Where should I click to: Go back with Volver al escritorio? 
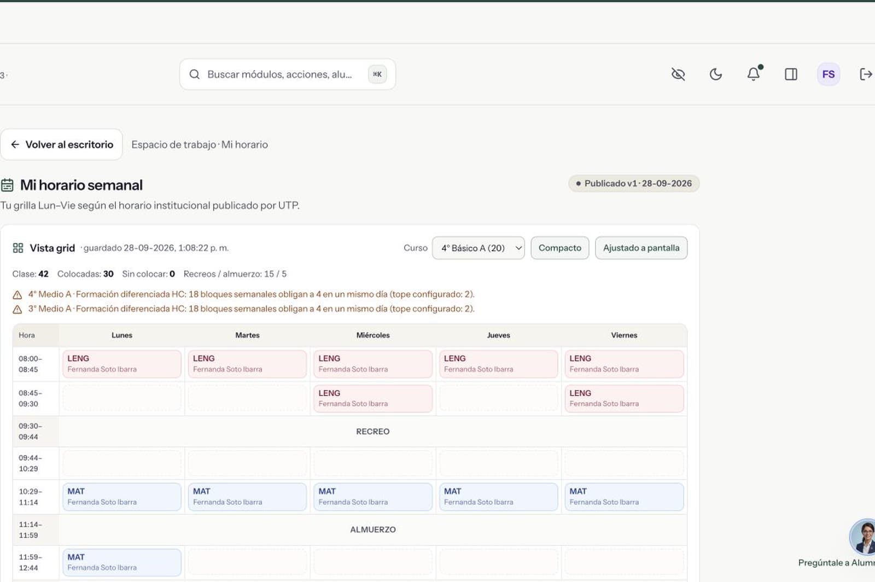61,144
